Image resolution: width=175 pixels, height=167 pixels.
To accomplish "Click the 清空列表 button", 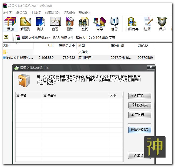I will 140,115.
